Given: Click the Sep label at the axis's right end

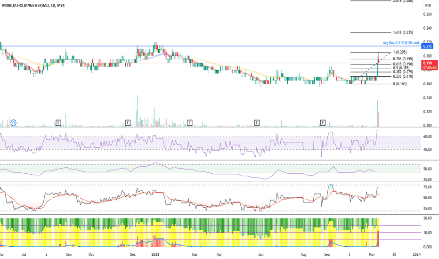Looking at the screenshot, I should 327,254.
